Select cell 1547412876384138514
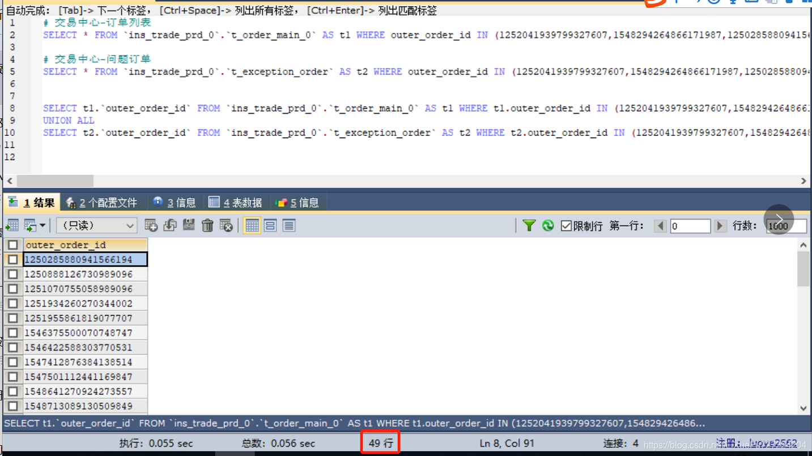The width and height of the screenshot is (812, 456). tap(85, 363)
